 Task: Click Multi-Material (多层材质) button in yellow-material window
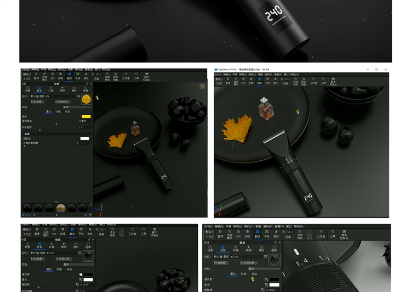(62, 102)
